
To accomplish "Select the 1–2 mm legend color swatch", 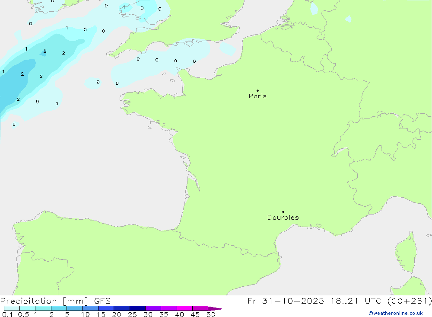I will pyautogui.click(x=43, y=308).
